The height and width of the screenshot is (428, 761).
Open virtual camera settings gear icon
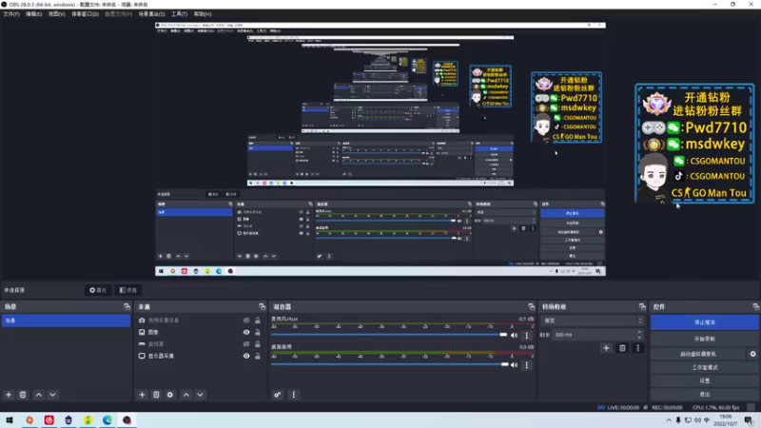pos(752,354)
